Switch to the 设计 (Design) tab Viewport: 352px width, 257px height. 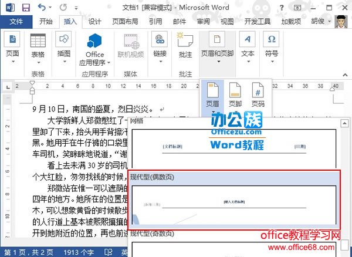(x=94, y=22)
